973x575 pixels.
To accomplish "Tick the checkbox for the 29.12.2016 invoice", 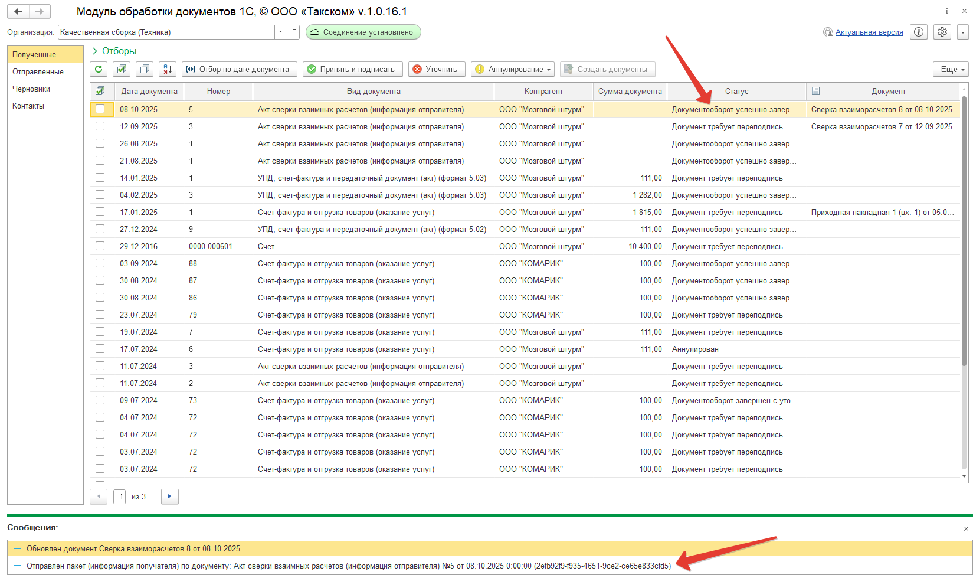I will 100,246.
